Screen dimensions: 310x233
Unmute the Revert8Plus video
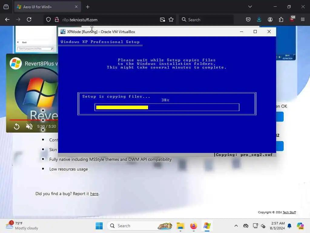[x=29, y=126]
